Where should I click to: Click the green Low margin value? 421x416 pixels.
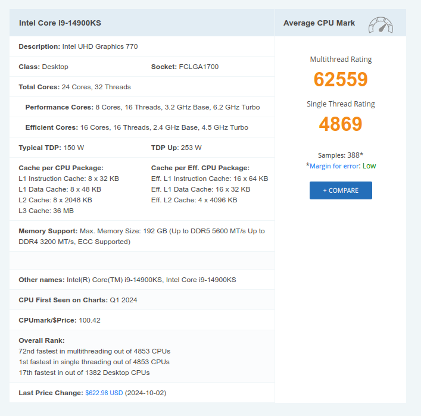369,166
